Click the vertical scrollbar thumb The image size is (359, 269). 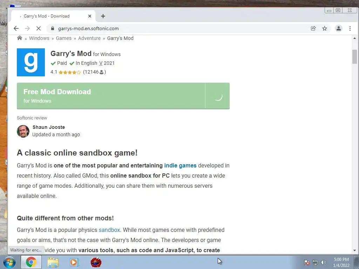point(355,56)
